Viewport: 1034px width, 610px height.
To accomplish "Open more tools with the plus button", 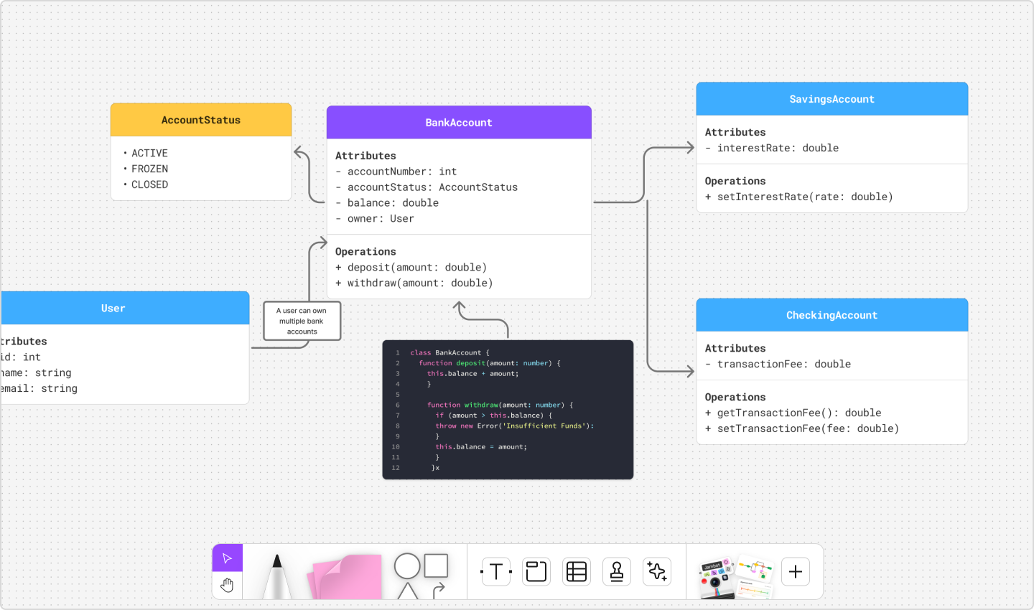I will point(795,572).
